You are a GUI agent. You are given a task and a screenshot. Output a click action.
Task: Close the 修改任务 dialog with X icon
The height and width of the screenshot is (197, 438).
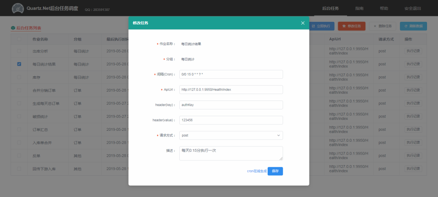coord(303,23)
